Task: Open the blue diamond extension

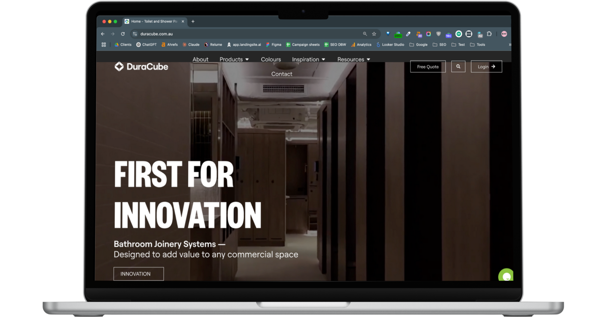Action: coord(388,34)
